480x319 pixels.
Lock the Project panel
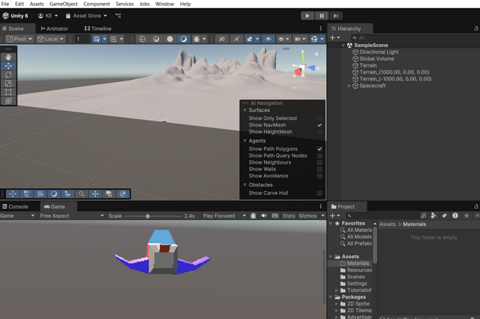coord(476,206)
